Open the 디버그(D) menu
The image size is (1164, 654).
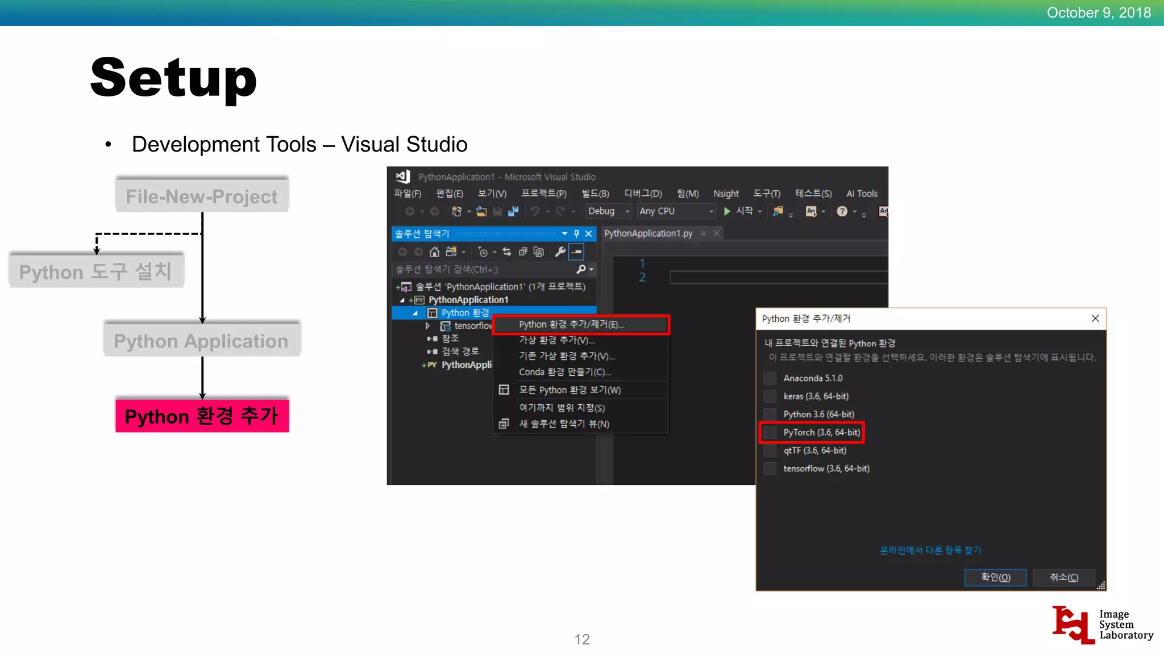pyautogui.click(x=643, y=194)
